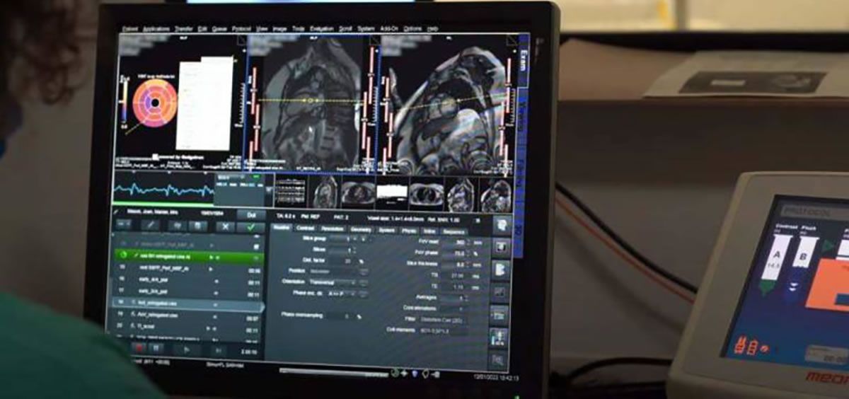Switch to the Geometry parameter tab

361,230
